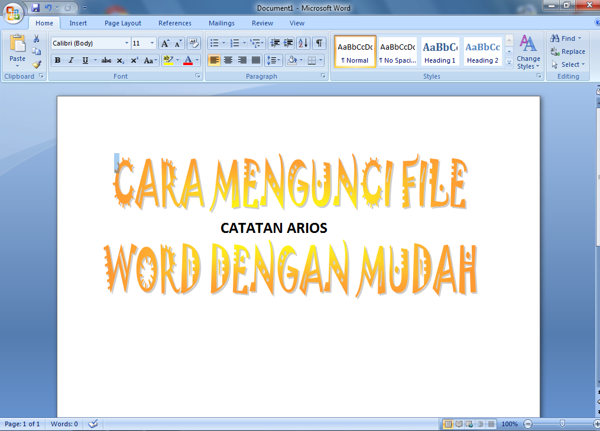The height and width of the screenshot is (431, 600).
Task: Shrink font size with smaller A
Action: tap(178, 43)
